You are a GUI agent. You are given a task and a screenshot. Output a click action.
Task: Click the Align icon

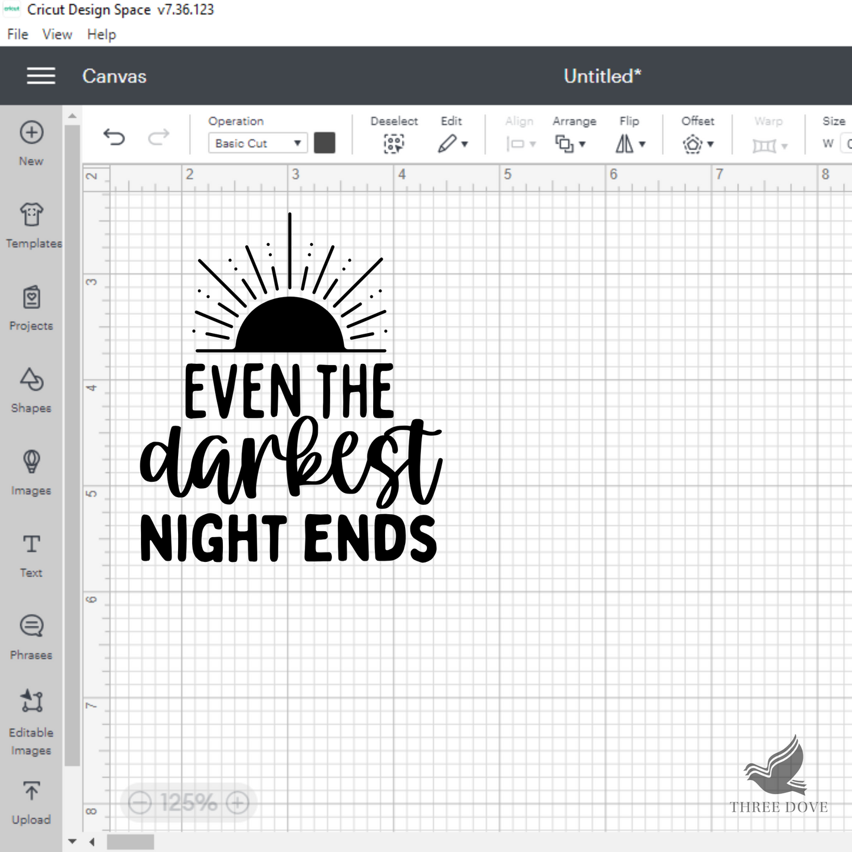pyautogui.click(x=515, y=144)
